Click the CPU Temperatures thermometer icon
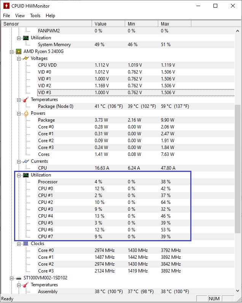 pyautogui.click(x=26, y=99)
